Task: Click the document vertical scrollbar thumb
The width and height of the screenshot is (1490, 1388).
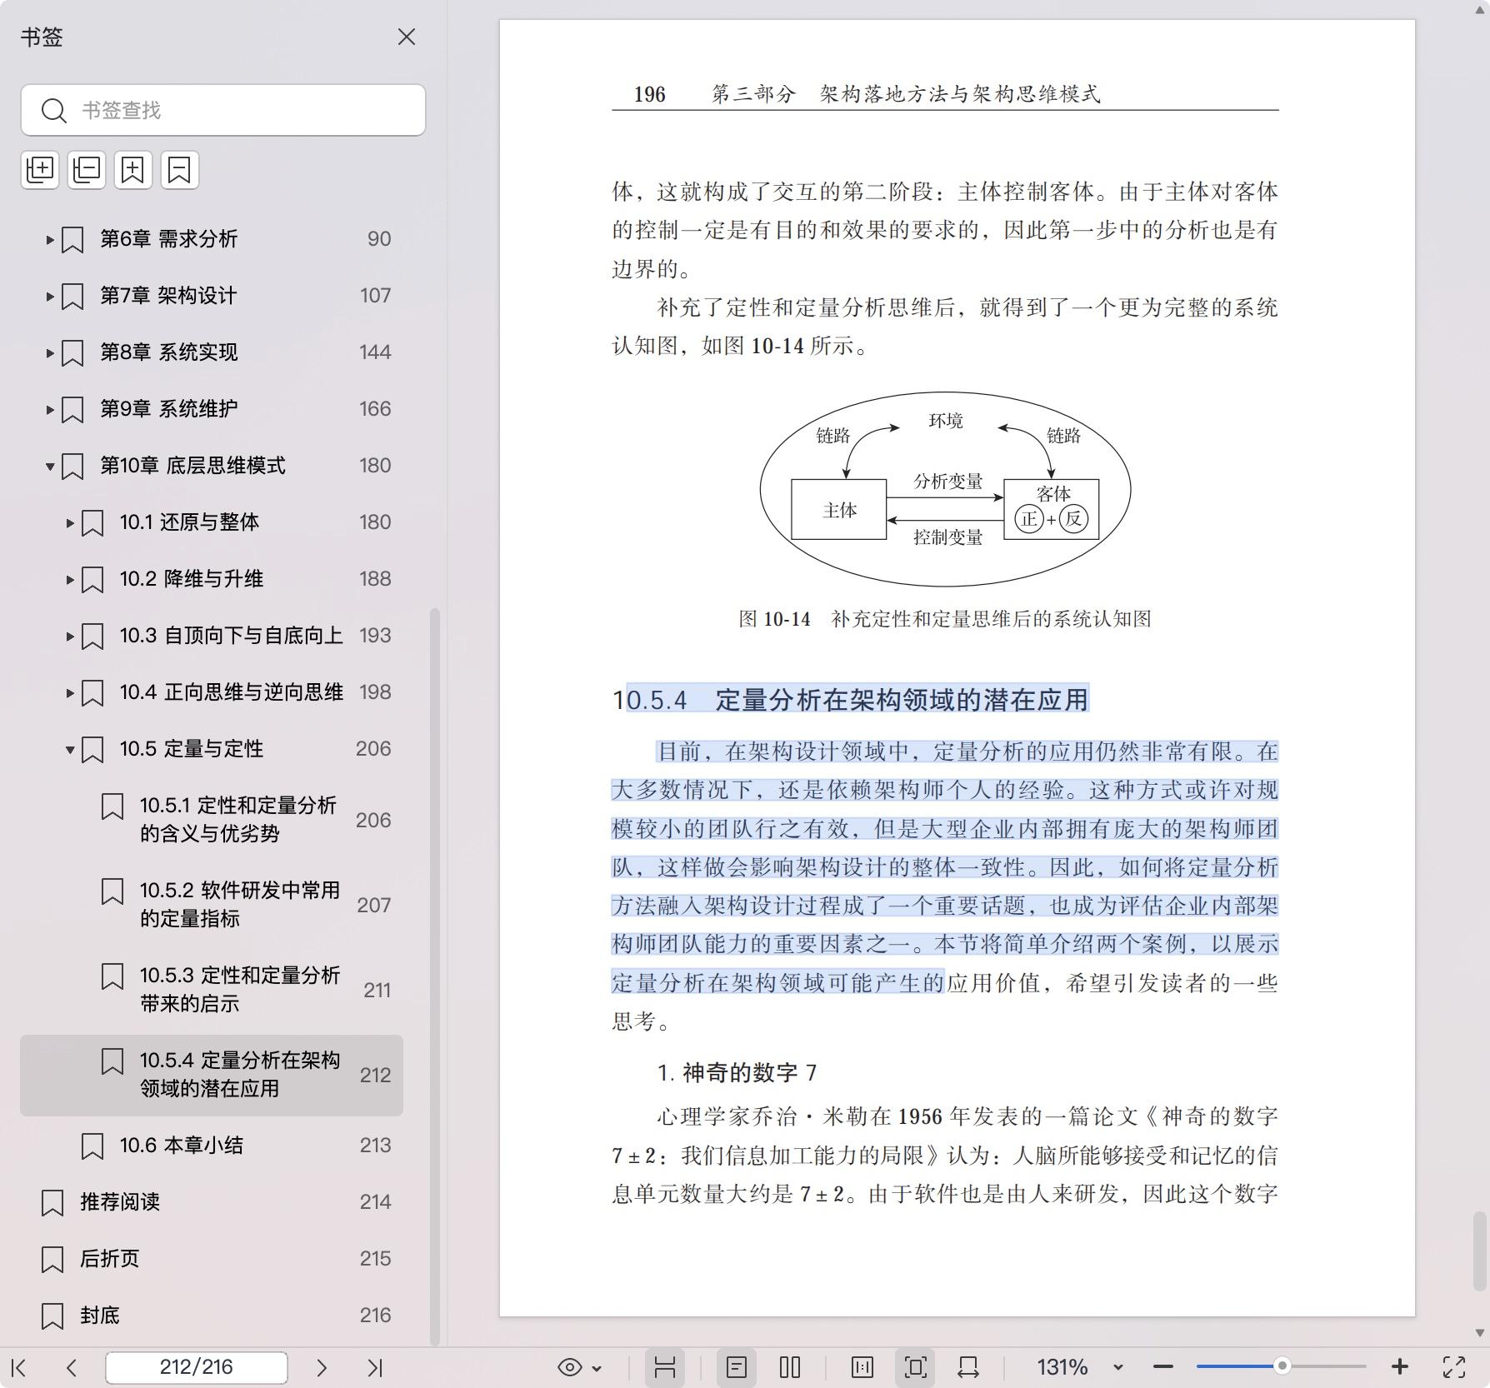Action: [x=1479, y=1250]
